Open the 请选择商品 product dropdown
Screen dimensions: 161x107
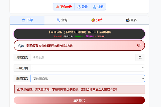pyautogui.click(x=87, y=79)
